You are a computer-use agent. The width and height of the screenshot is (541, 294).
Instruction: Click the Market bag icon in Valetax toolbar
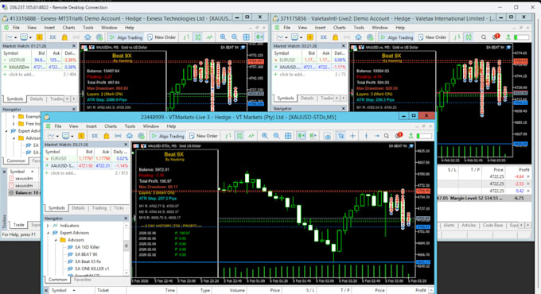[336, 37]
